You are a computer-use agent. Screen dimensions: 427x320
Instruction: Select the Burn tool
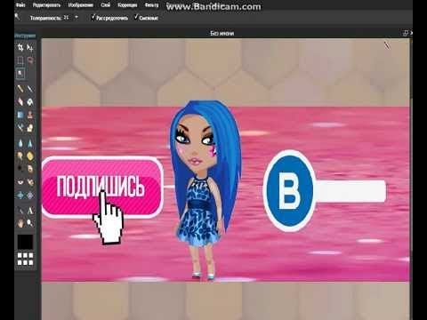[30, 169]
